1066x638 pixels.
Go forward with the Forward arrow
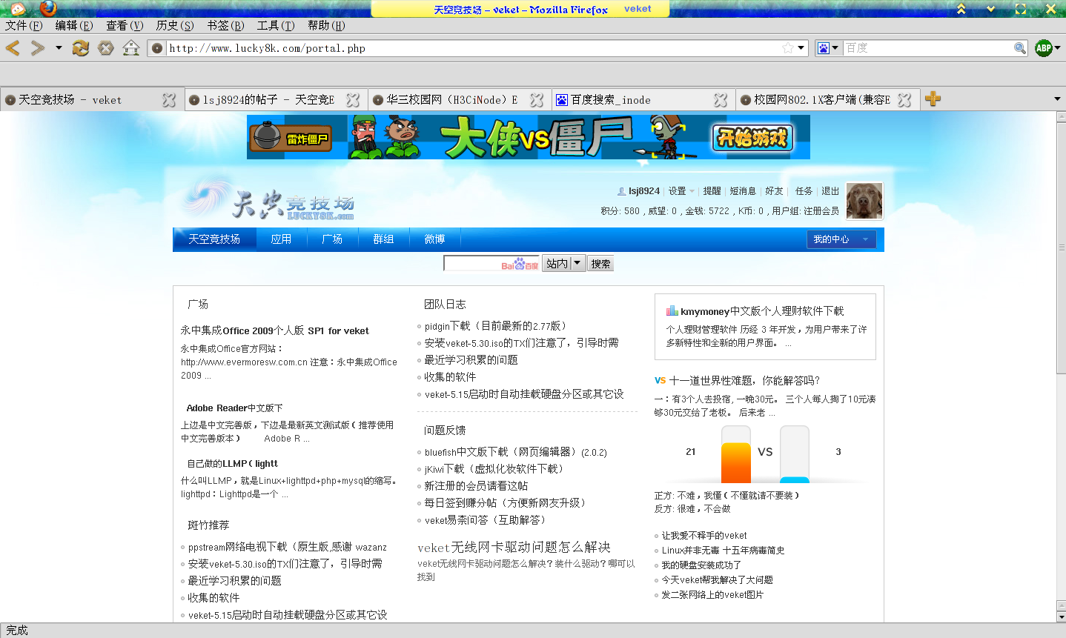(x=38, y=48)
